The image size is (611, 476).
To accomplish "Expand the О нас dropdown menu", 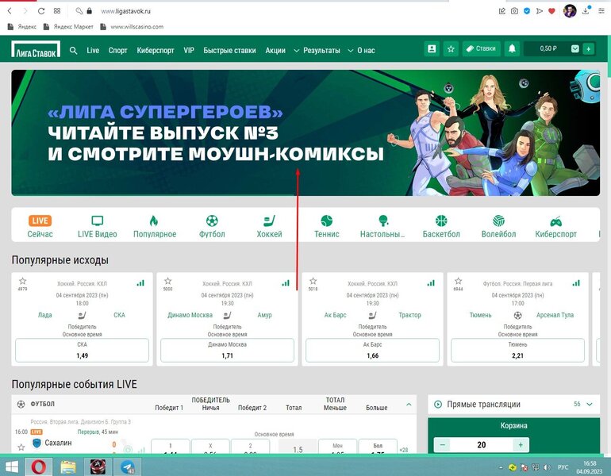I will [362, 50].
